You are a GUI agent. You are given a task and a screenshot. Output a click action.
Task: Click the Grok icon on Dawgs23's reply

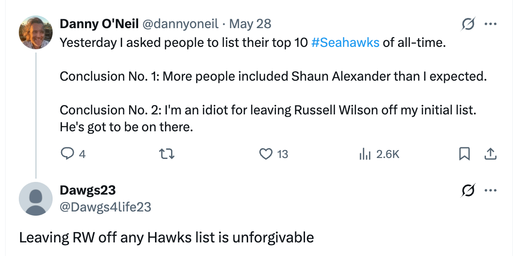468,191
